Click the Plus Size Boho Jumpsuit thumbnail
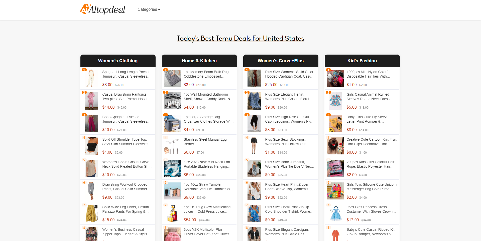The image size is (481, 241). pyautogui.click(x=254, y=168)
